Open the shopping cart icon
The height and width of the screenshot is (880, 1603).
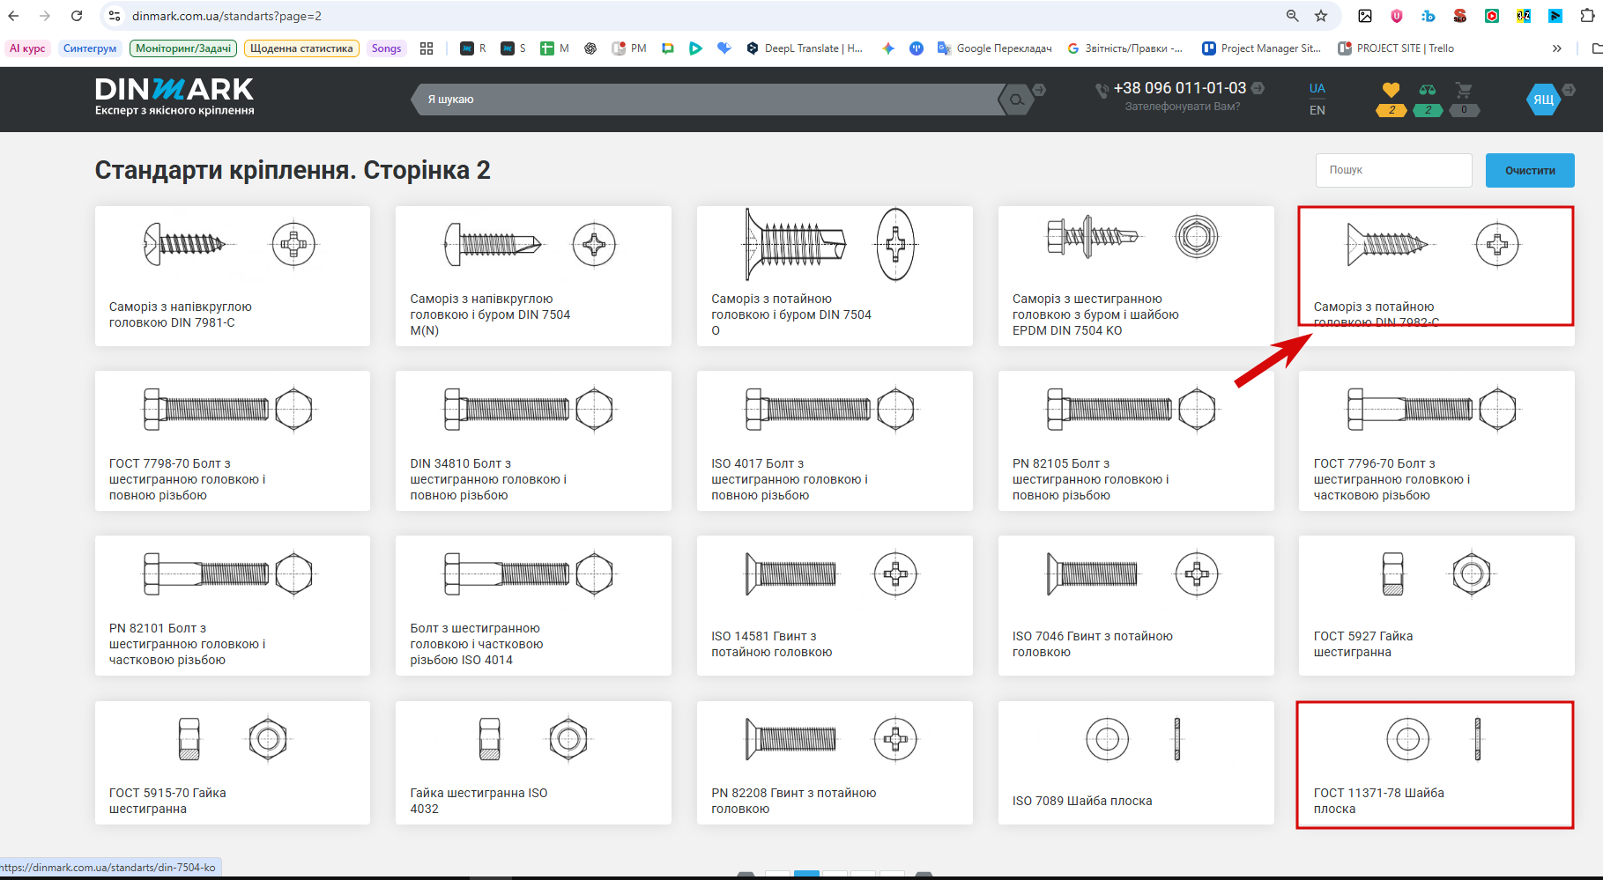pos(1464,90)
